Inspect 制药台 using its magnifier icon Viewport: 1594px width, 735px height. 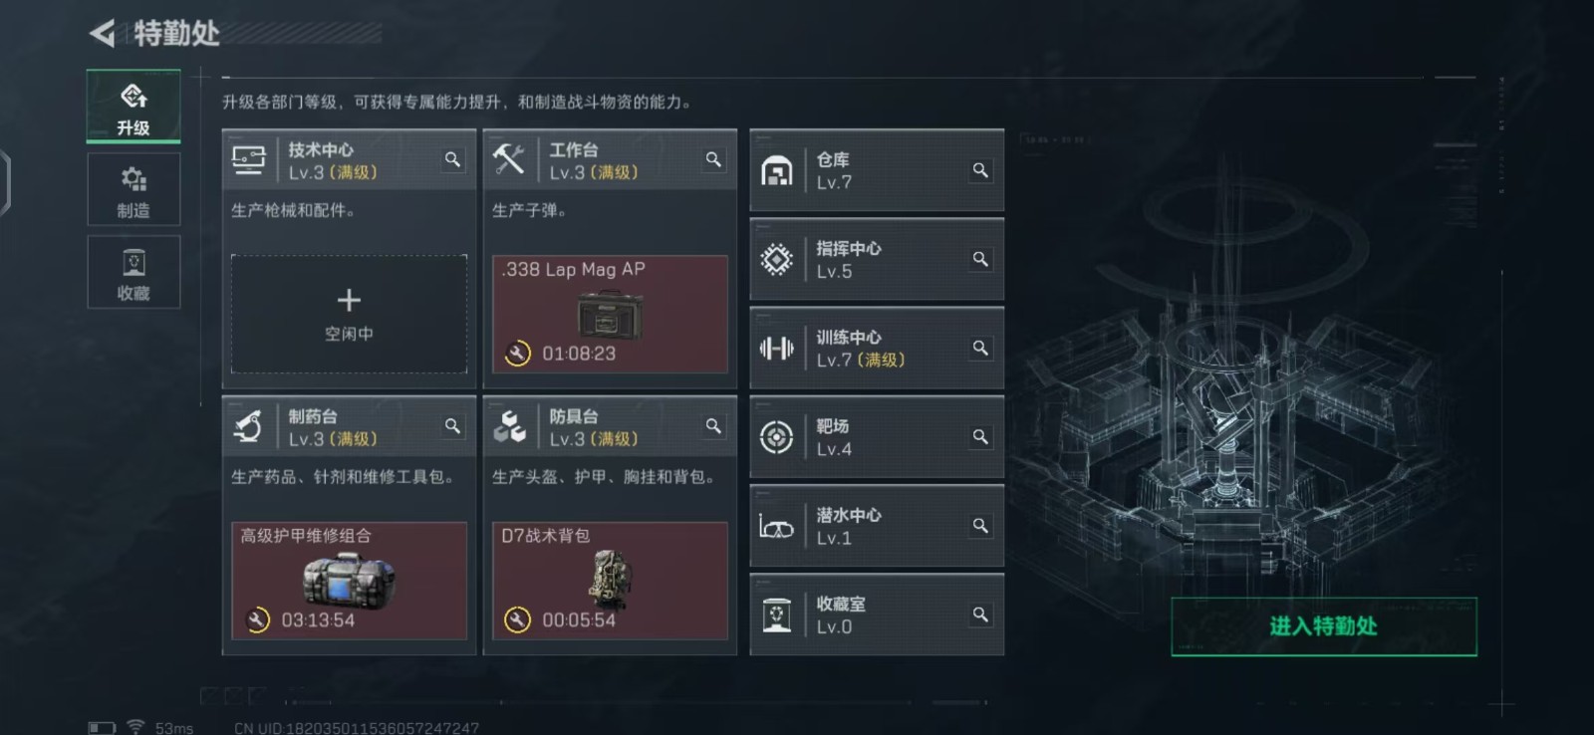(x=452, y=426)
